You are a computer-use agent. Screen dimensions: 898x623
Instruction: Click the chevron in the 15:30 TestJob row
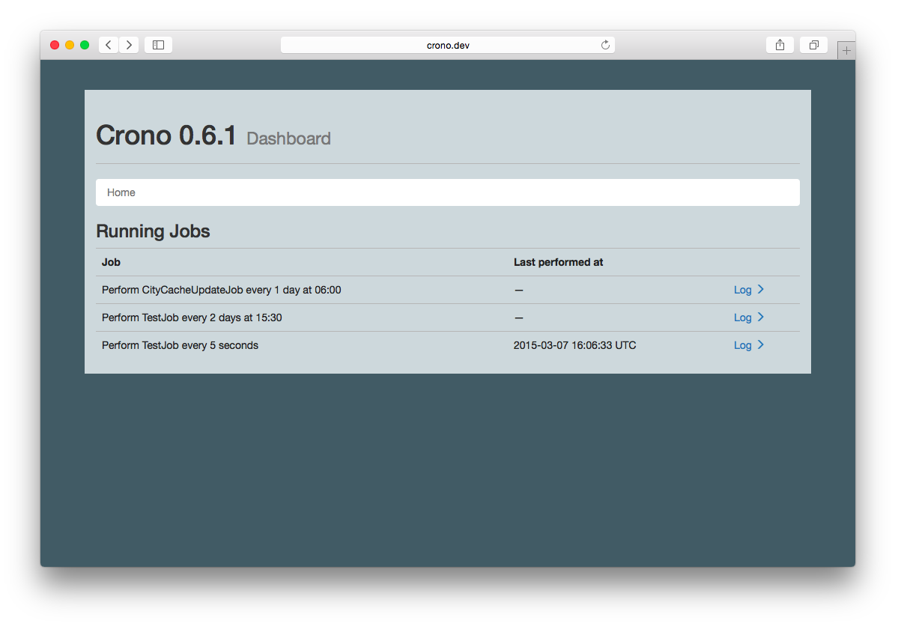[760, 317]
